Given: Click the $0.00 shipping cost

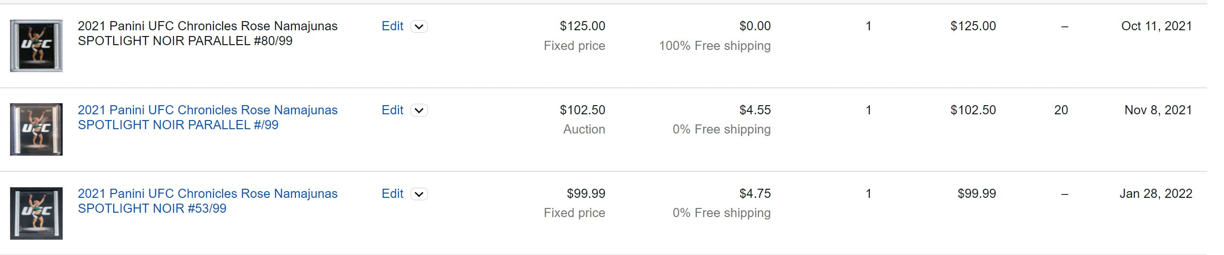Looking at the screenshot, I should [x=755, y=26].
